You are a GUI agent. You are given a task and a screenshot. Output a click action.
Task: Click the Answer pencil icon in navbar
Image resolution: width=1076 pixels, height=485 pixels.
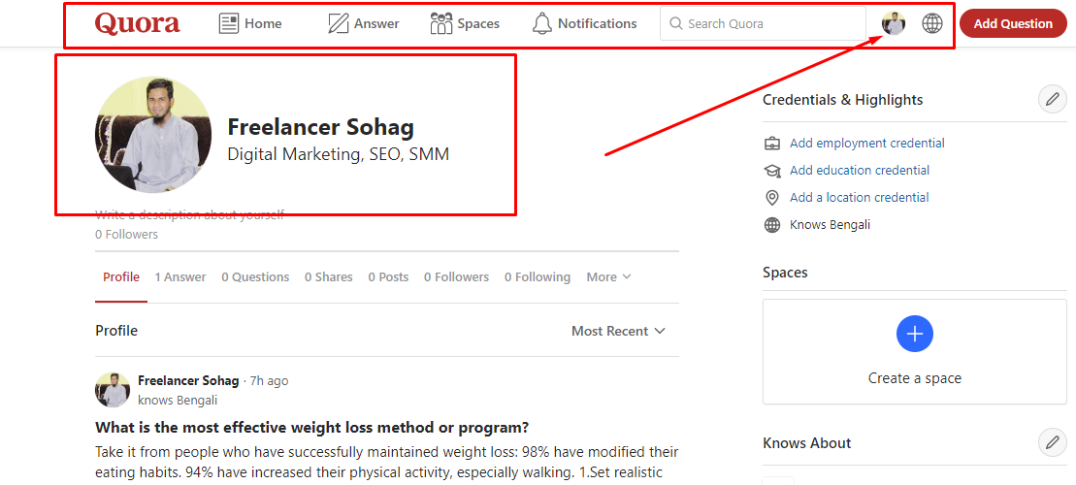point(338,23)
